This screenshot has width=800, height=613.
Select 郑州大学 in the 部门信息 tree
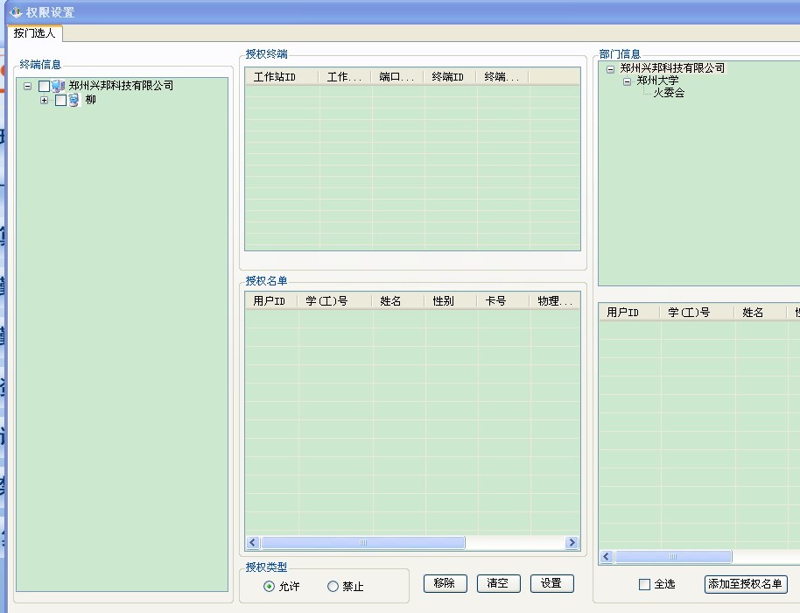(x=657, y=81)
